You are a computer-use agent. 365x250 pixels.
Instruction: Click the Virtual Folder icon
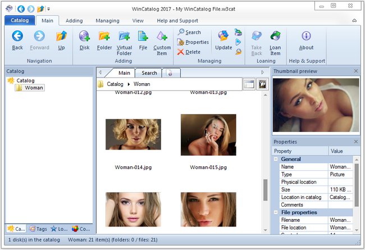point(124,37)
